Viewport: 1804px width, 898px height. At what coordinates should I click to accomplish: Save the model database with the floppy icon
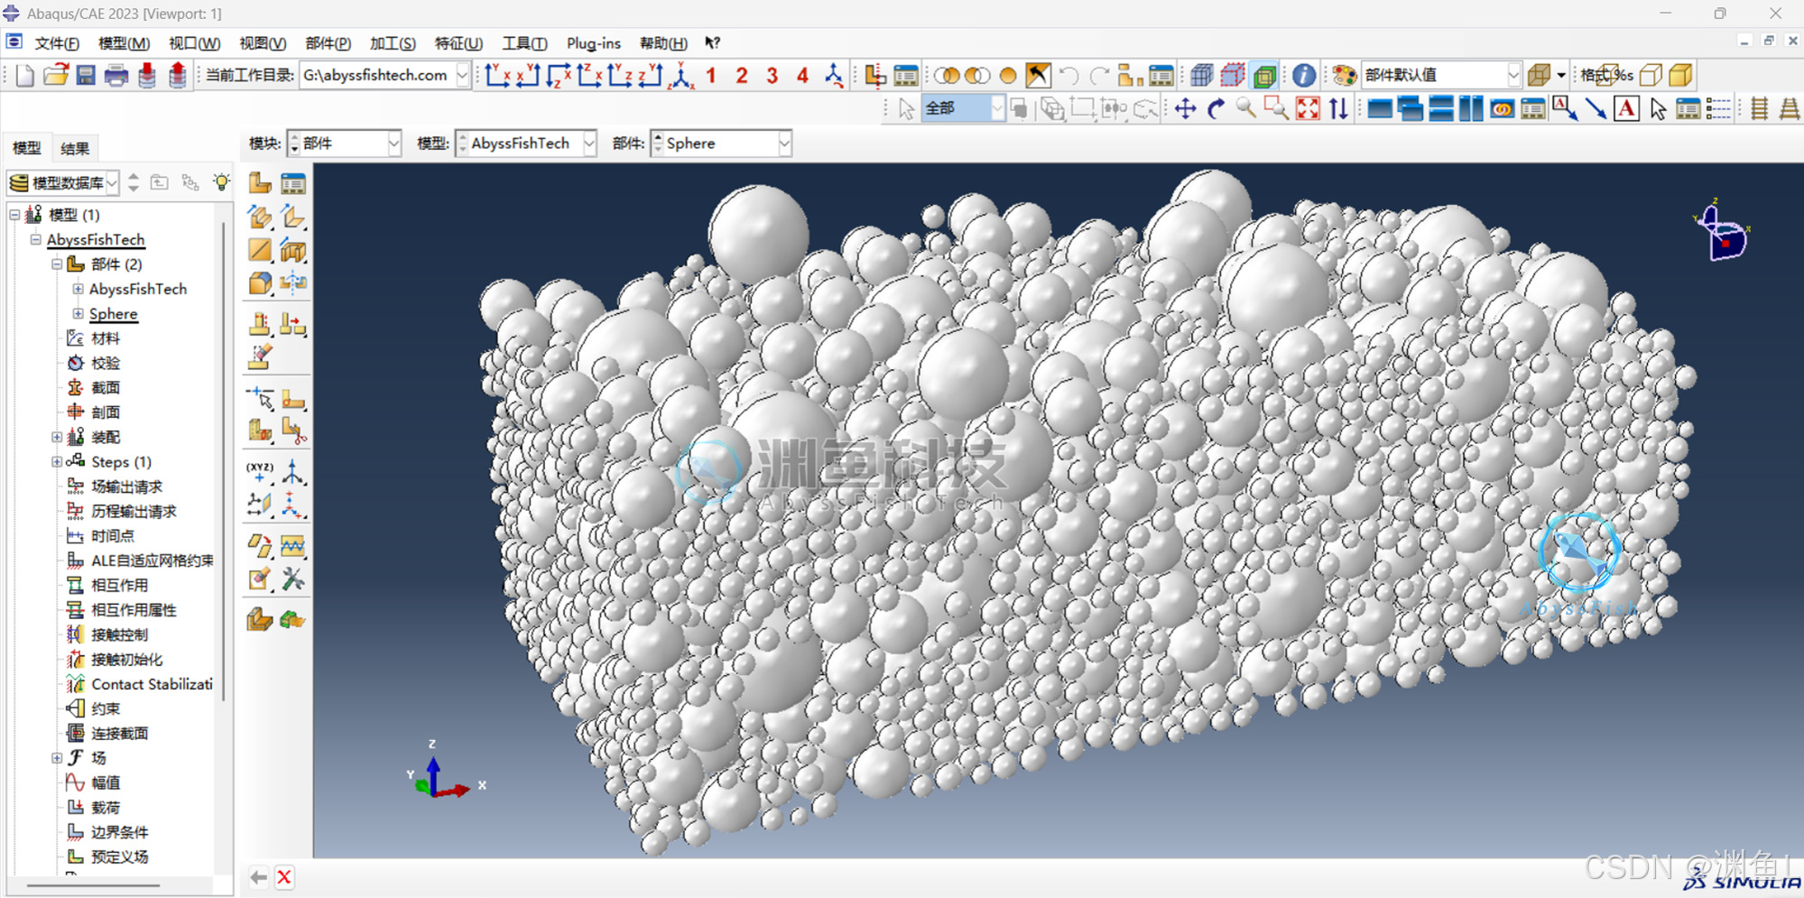click(86, 75)
